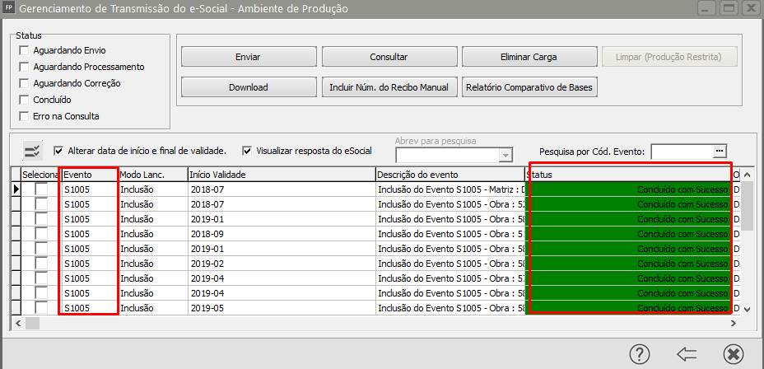This screenshot has width=764, height=369.
Task: Click the ellipsis button beside event code search
Action: [x=720, y=152]
